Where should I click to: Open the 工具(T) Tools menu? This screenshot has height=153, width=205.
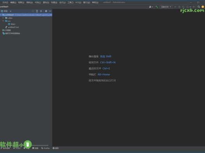point(71,2)
